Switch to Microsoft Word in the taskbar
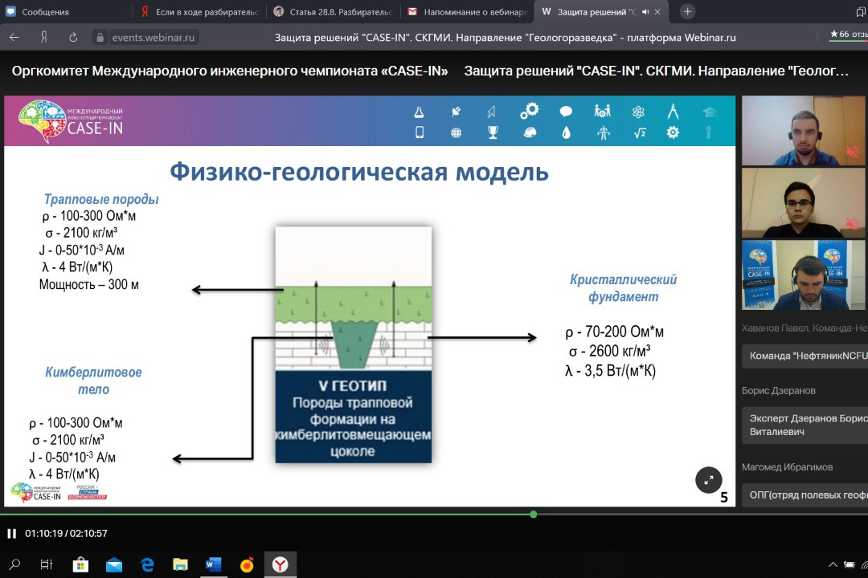The width and height of the screenshot is (868, 578). 213,564
